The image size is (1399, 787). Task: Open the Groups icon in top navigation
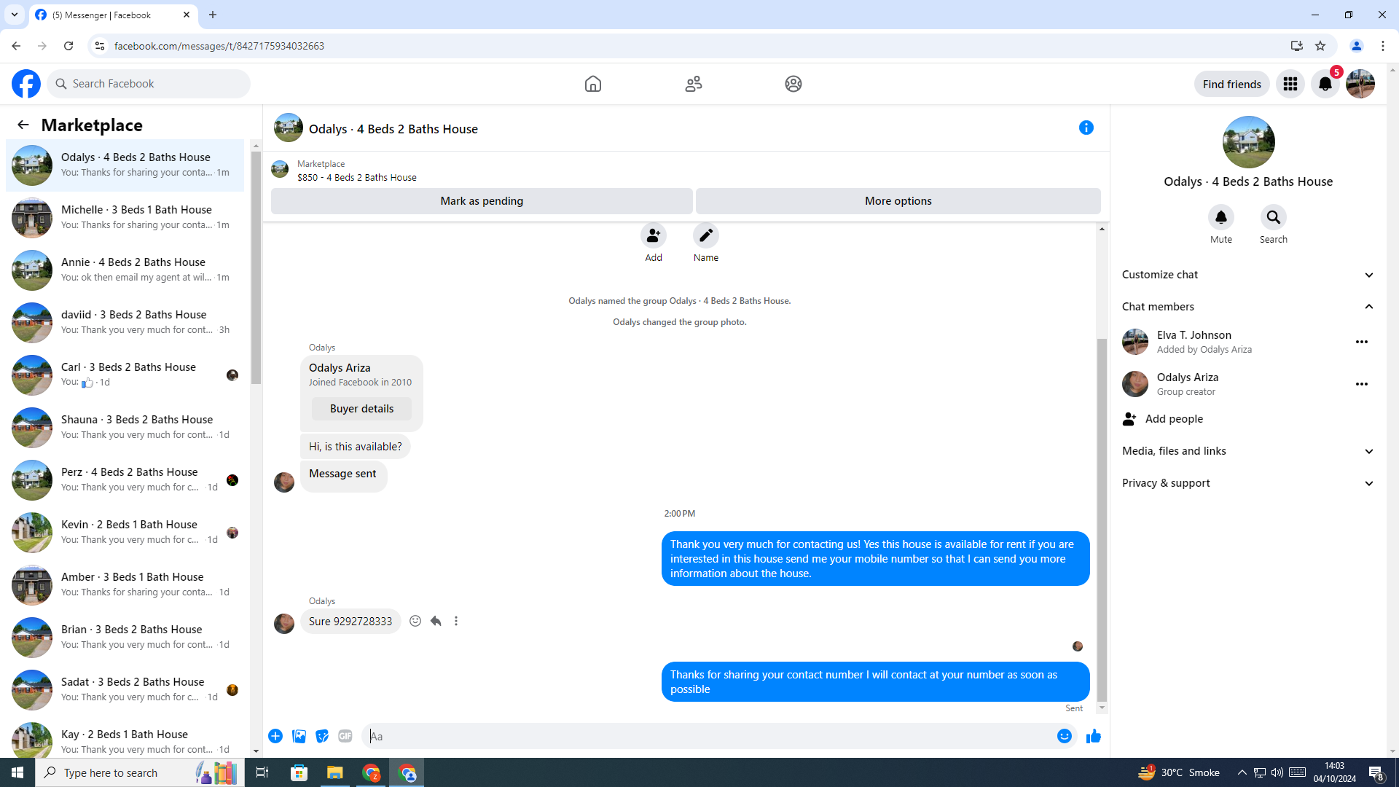coord(793,84)
